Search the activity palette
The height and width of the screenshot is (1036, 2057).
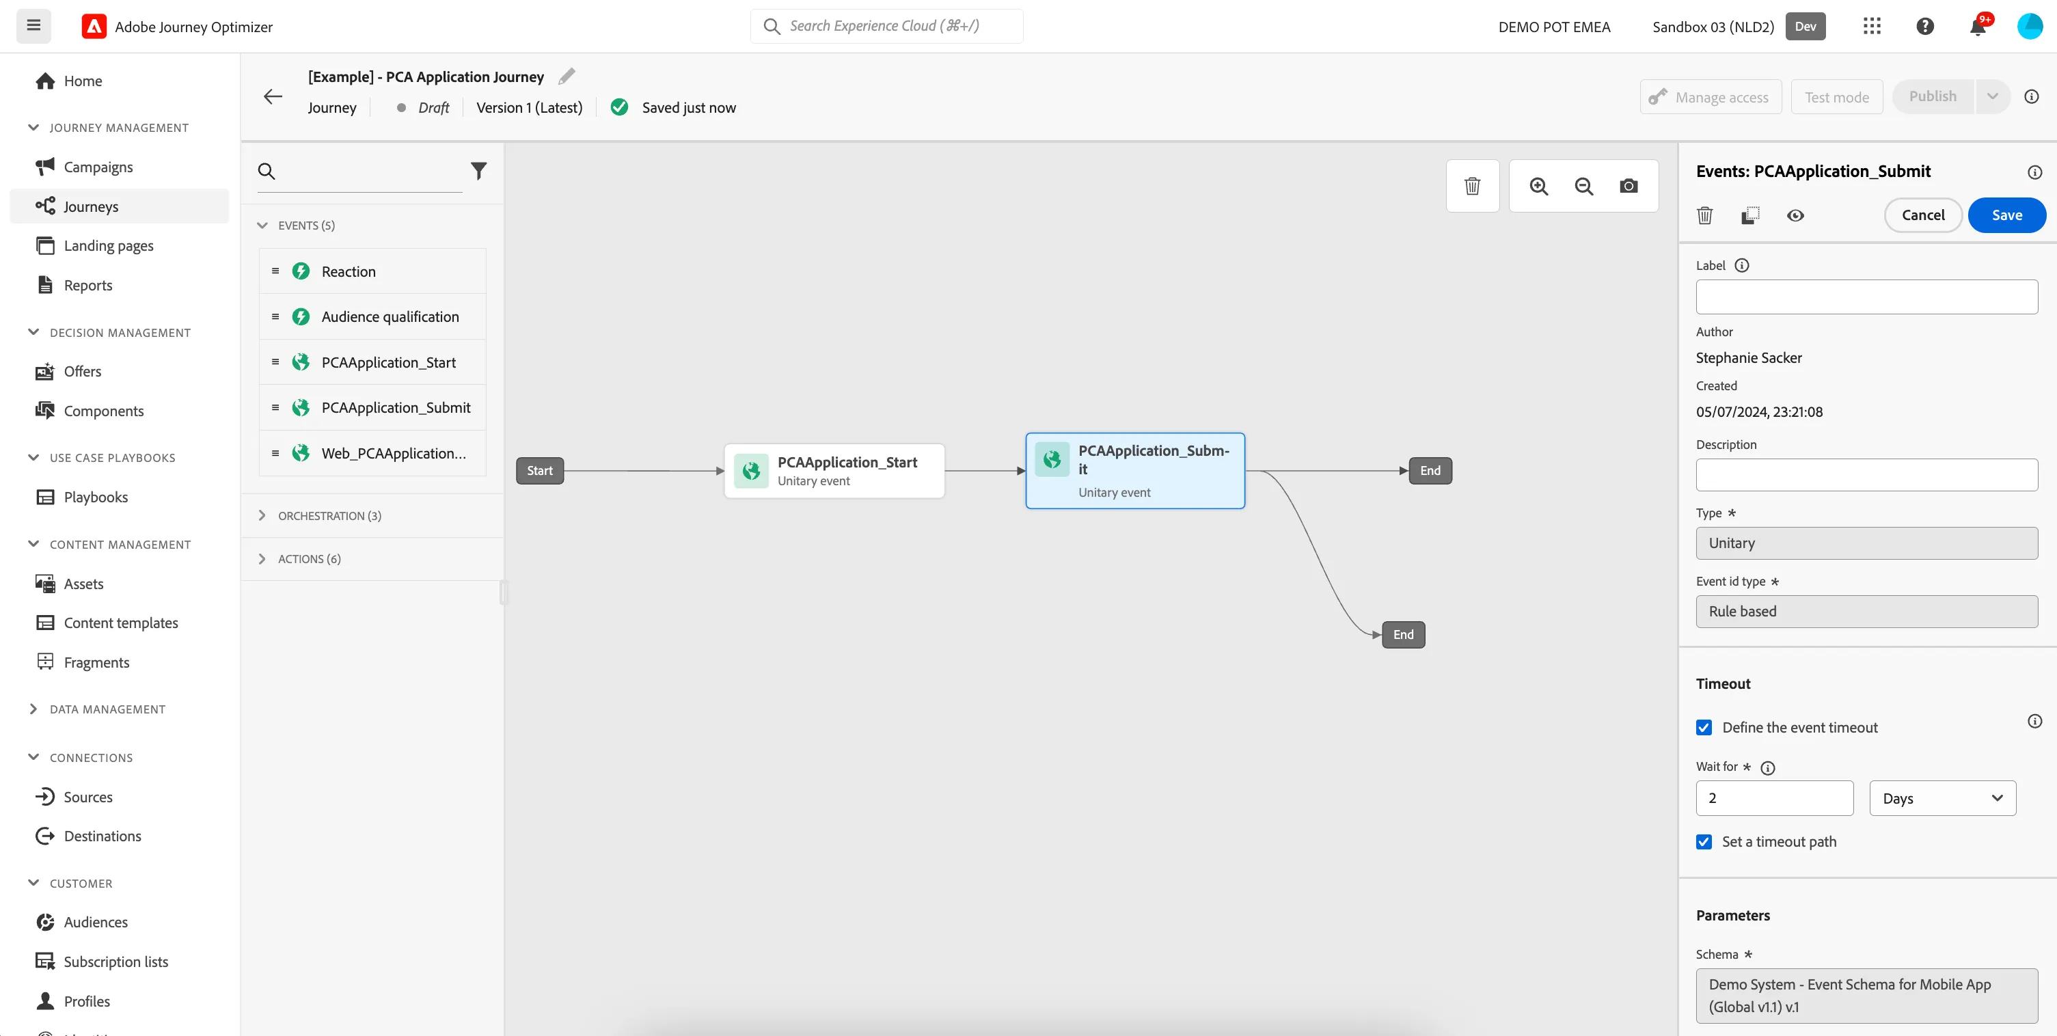pyautogui.click(x=359, y=171)
